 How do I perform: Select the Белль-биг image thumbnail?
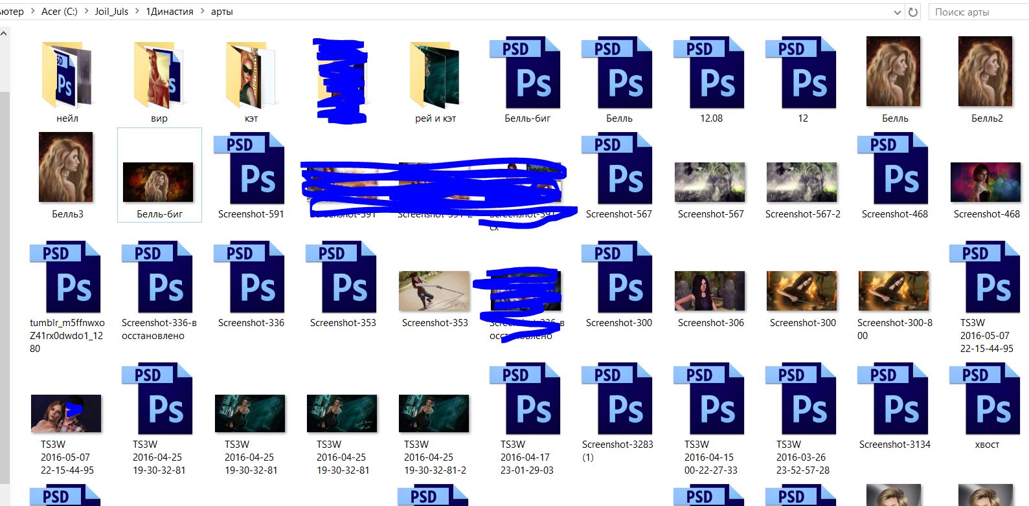(x=158, y=182)
